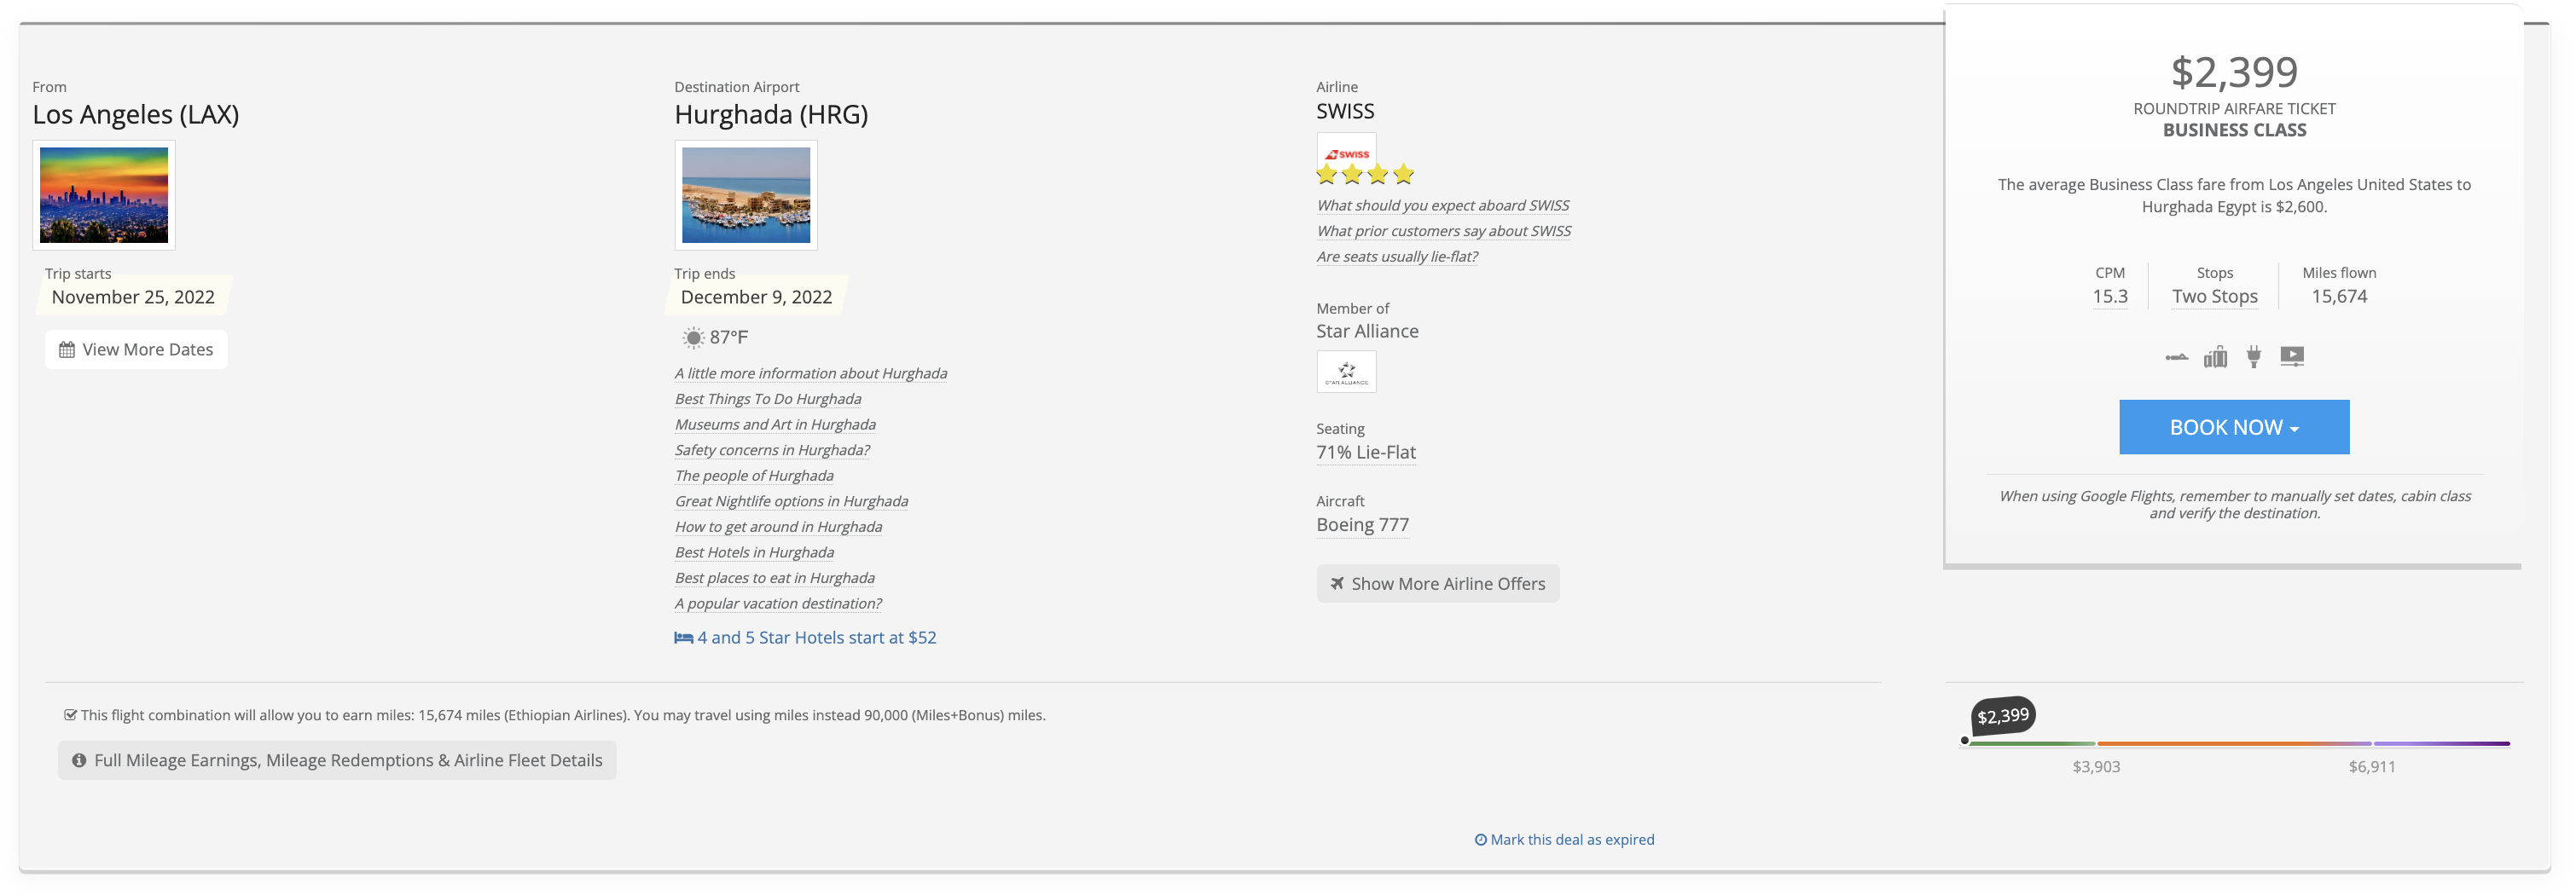
Task: Open 4 and 5 Star Hotels link
Action: coord(806,638)
